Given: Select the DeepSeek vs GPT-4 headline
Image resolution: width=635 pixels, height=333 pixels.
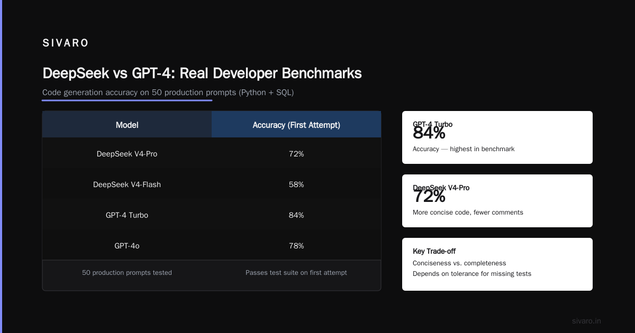Looking at the screenshot, I should point(202,73).
